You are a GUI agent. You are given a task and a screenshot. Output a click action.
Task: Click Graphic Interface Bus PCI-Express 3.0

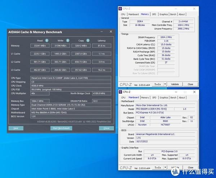169,151
